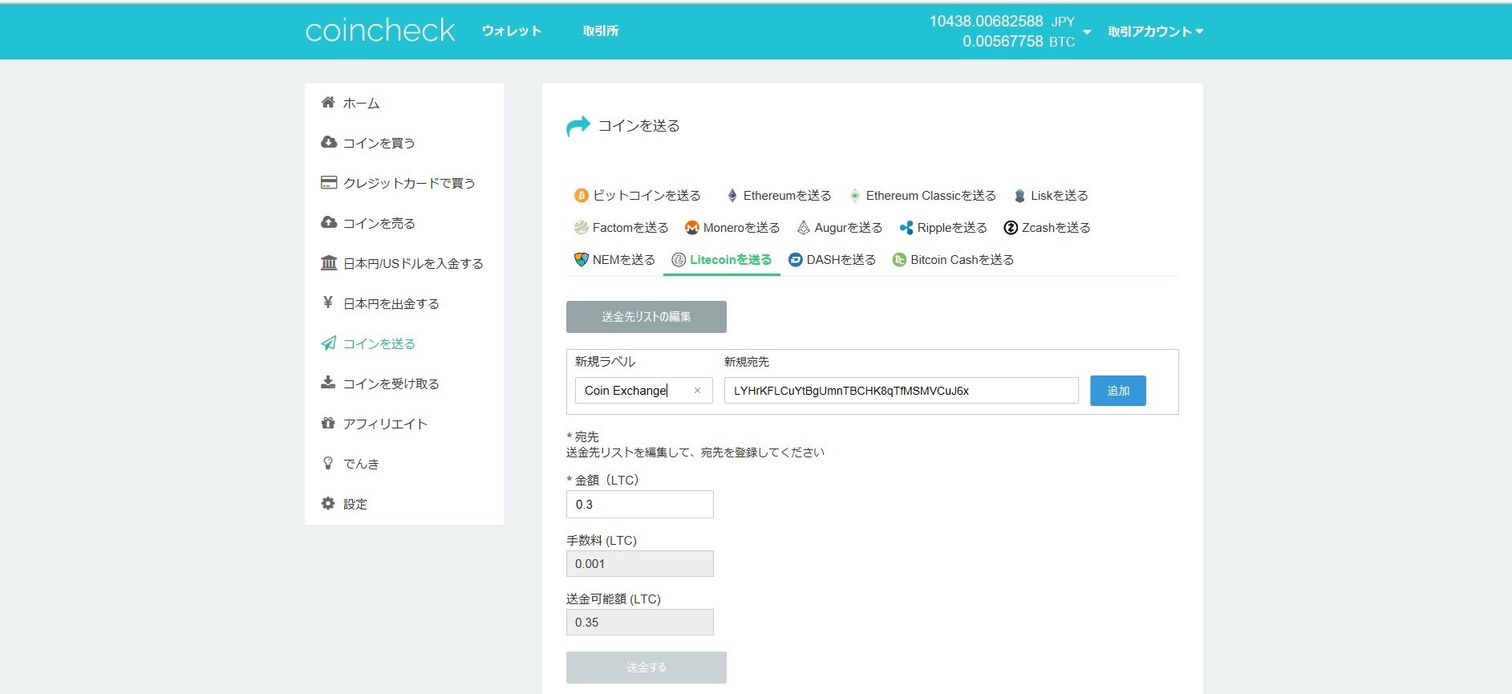This screenshot has height=694, width=1512.
Task: Click the gear settings icon
Action: [x=328, y=503]
